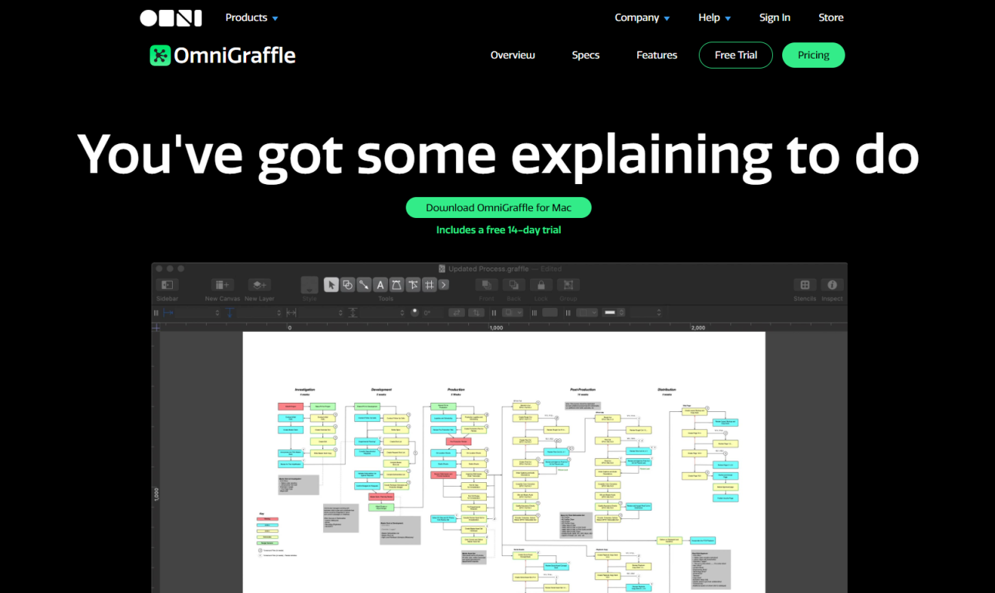The height and width of the screenshot is (593, 995).
Task: Visit the Store link
Action: coord(831,18)
